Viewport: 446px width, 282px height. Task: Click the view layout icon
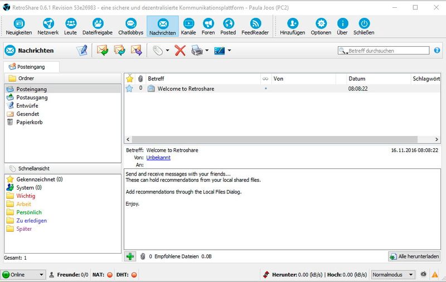tap(219, 51)
